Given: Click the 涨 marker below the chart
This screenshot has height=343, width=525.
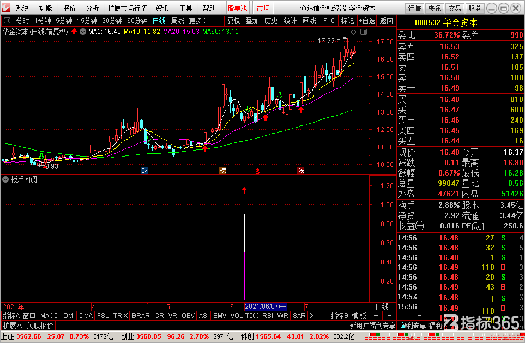Looking at the screenshot, I should tap(300, 171).
